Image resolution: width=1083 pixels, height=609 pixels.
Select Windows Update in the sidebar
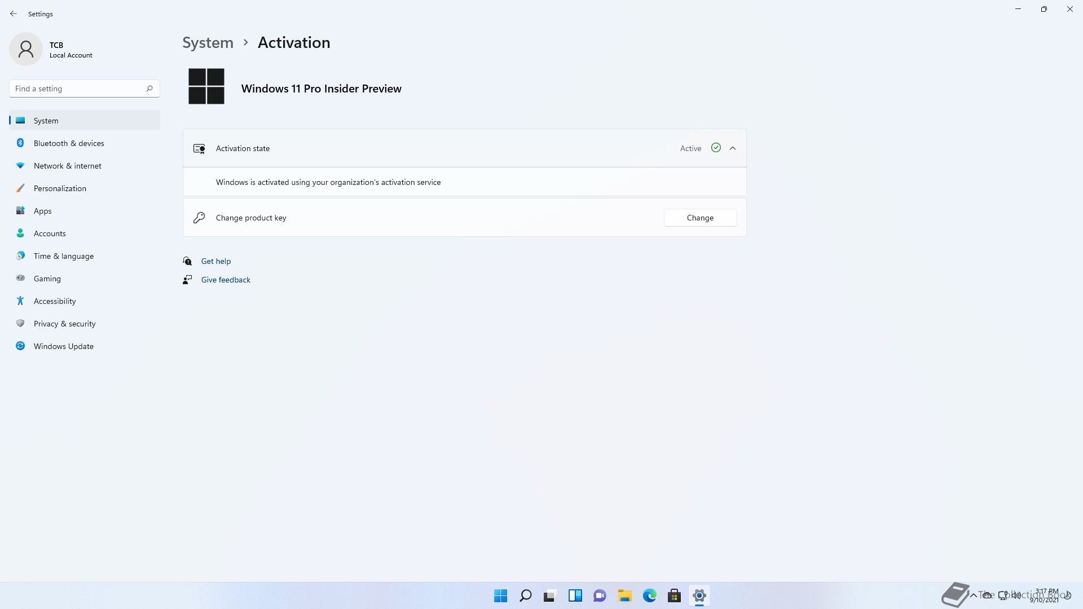(63, 346)
